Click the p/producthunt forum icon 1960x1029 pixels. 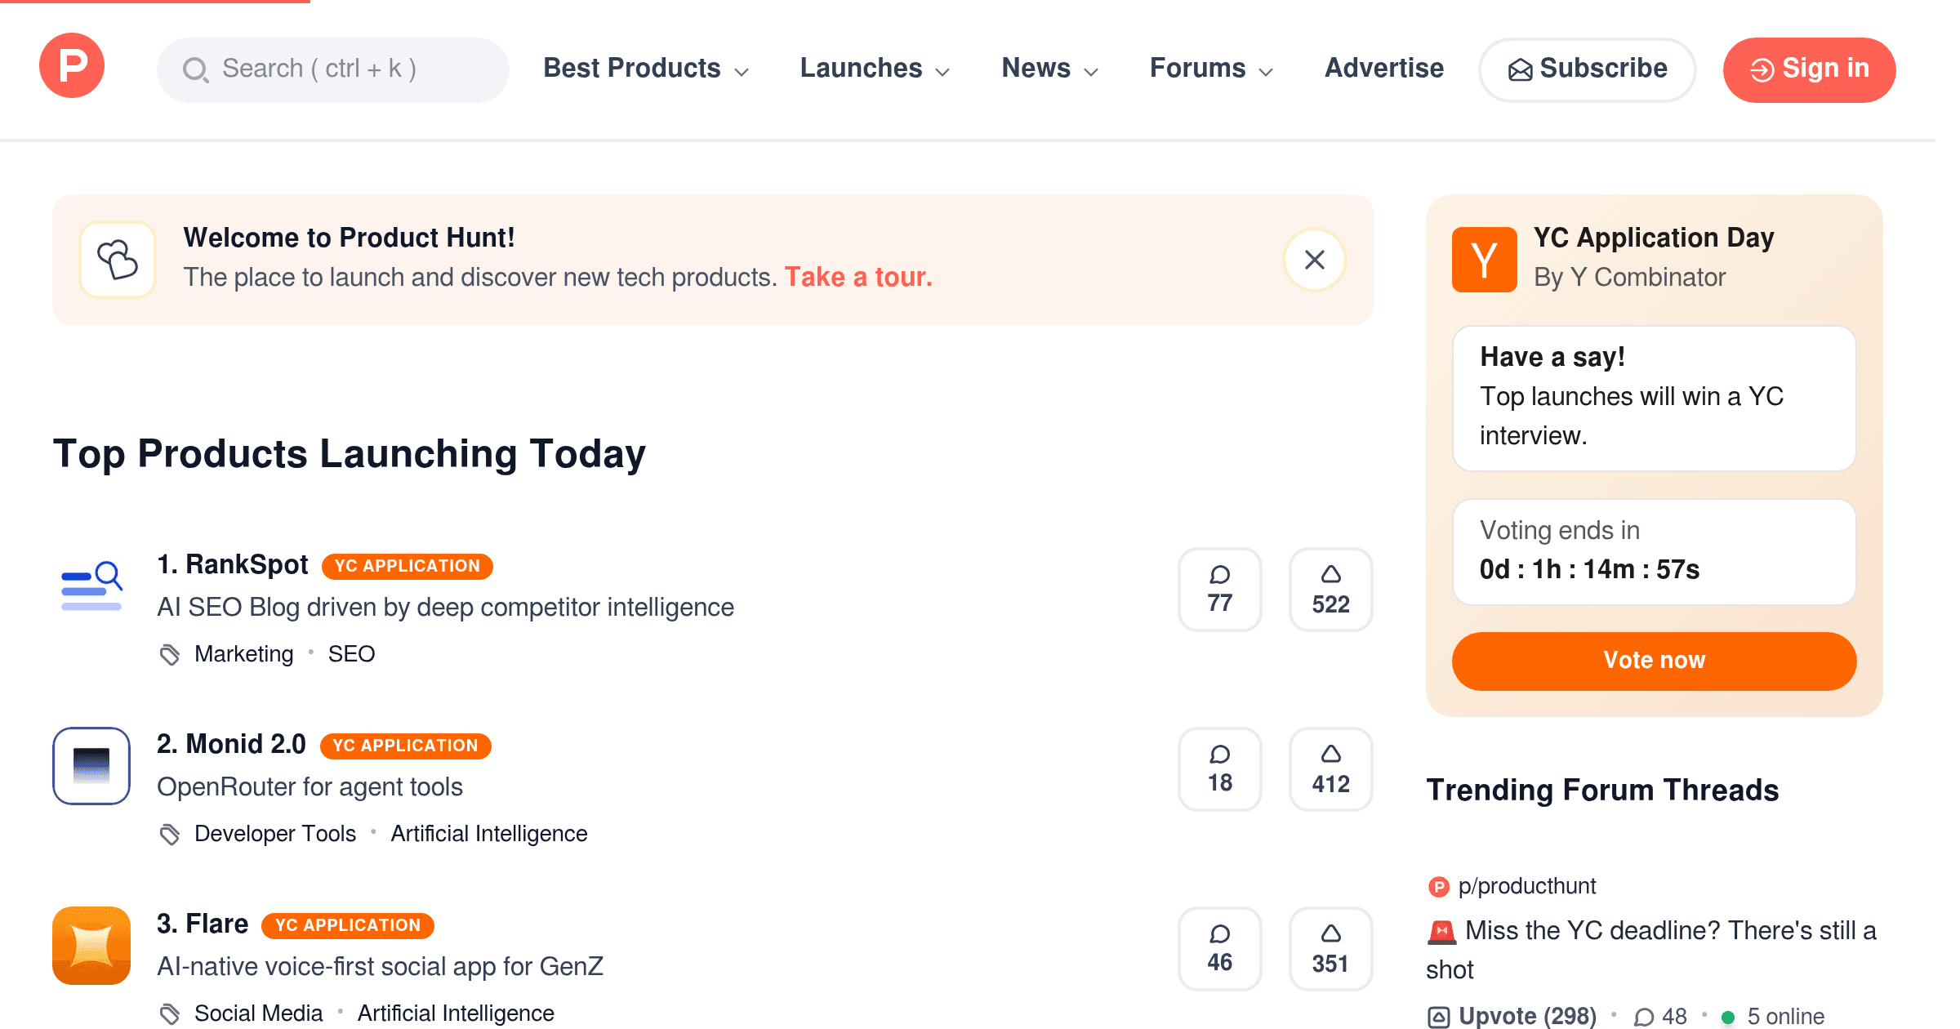click(x=1438, y=886)
